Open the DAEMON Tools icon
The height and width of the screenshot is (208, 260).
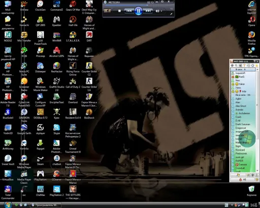pos(24,115)
